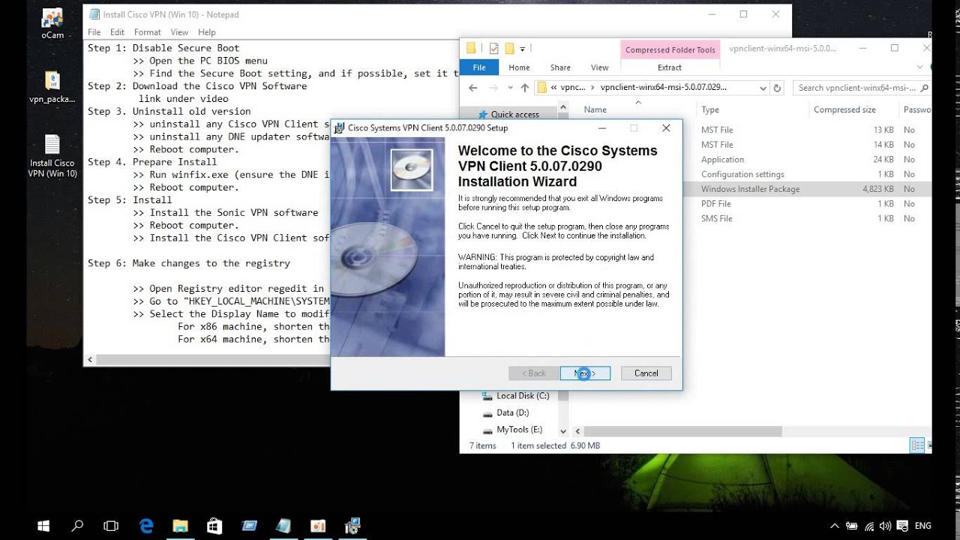
Task: Click the ENG language indicator
Action: 923,526
